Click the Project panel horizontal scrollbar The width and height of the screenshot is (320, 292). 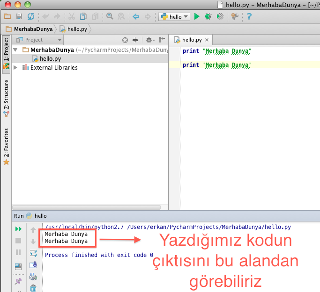87,207
